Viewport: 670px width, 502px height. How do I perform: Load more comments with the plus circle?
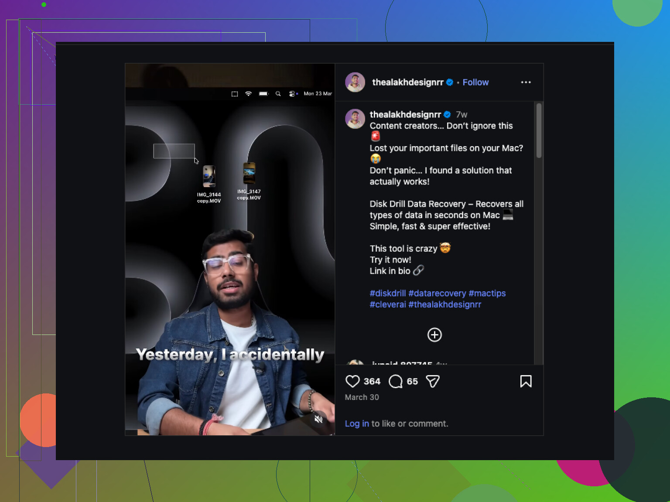click(434, 335)
